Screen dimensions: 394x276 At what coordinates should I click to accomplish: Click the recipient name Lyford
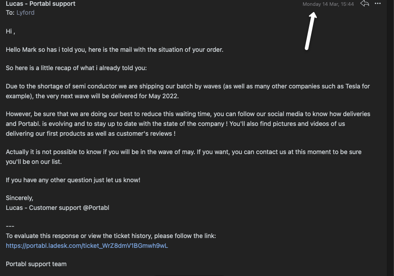[x=25, y=13]
